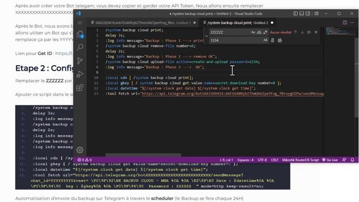Toggle bottom panel layout icon
The image size is (359, 202).
point(302,13)
